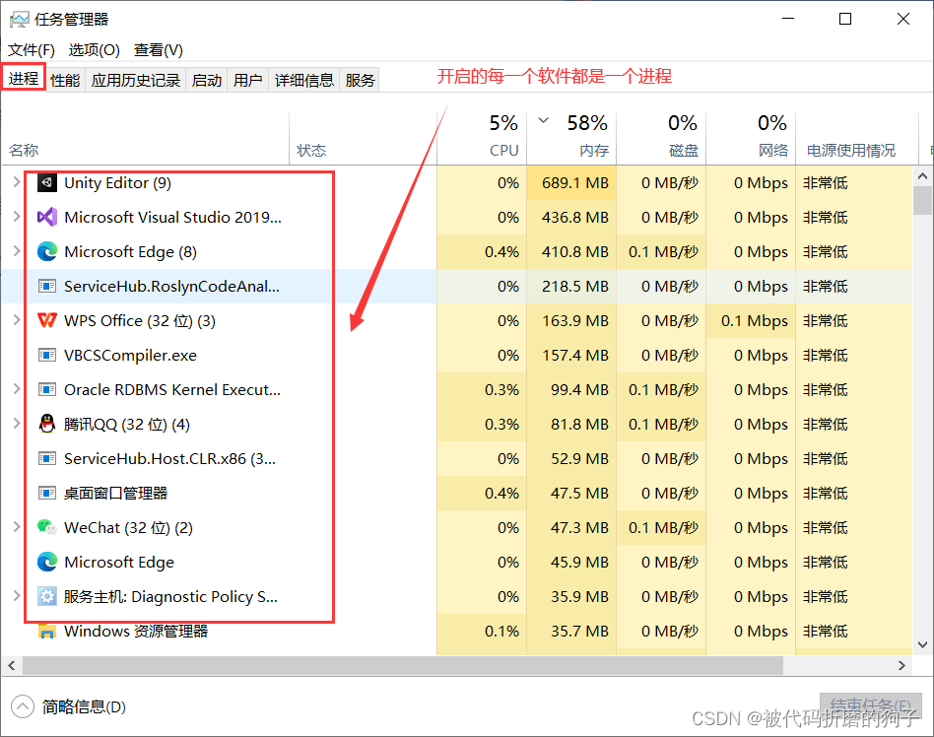Click the single Microsoft Edge process icon

point(47,562)
